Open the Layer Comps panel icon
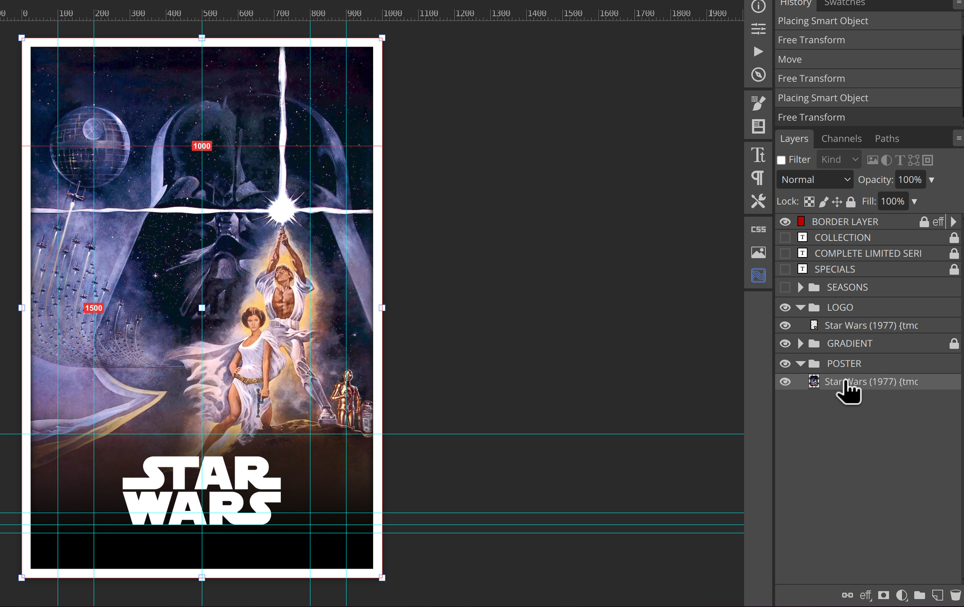Viewport: 964px width, 607px height. point(758,126)
